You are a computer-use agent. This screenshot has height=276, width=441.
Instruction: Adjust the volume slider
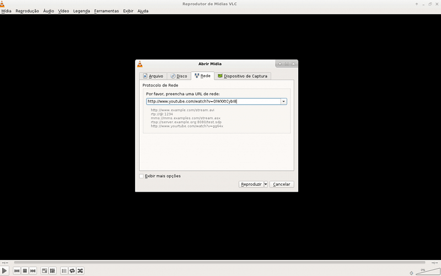pos(428,272)
